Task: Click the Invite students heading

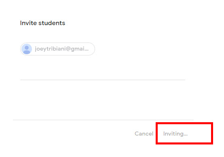Action: 42,23
